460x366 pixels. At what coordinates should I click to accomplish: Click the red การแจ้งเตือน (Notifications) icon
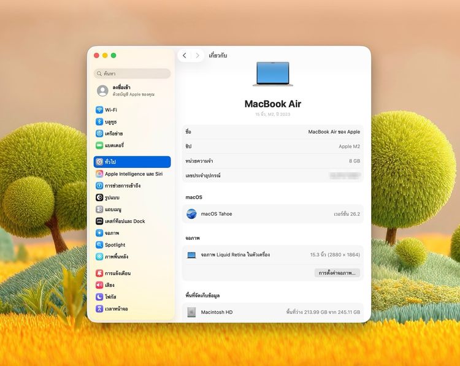coord(99,273)
